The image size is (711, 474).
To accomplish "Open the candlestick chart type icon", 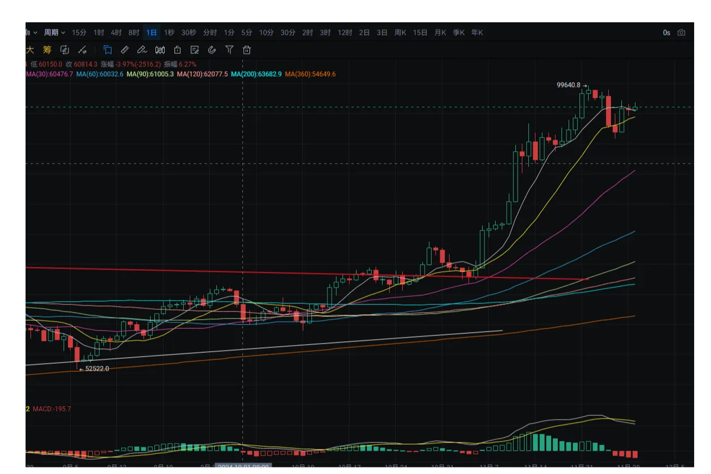I will click(x=160, y=50).
